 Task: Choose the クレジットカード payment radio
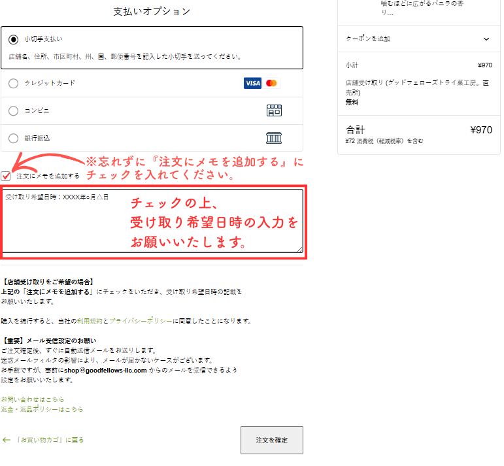click(13, 84)
